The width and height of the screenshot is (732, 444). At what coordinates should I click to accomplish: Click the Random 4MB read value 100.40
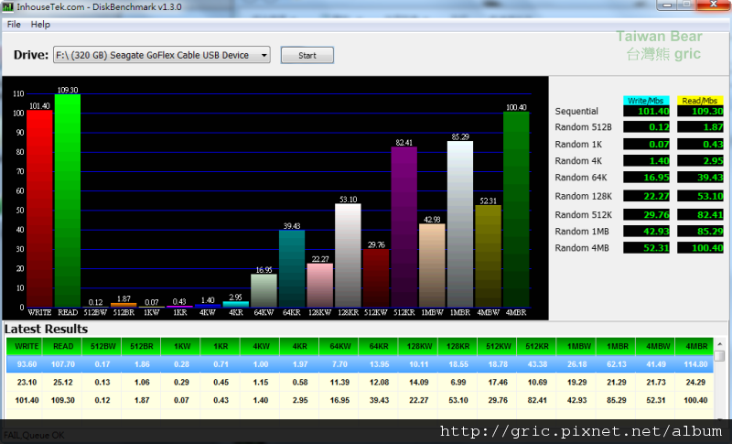pos(700,247)
